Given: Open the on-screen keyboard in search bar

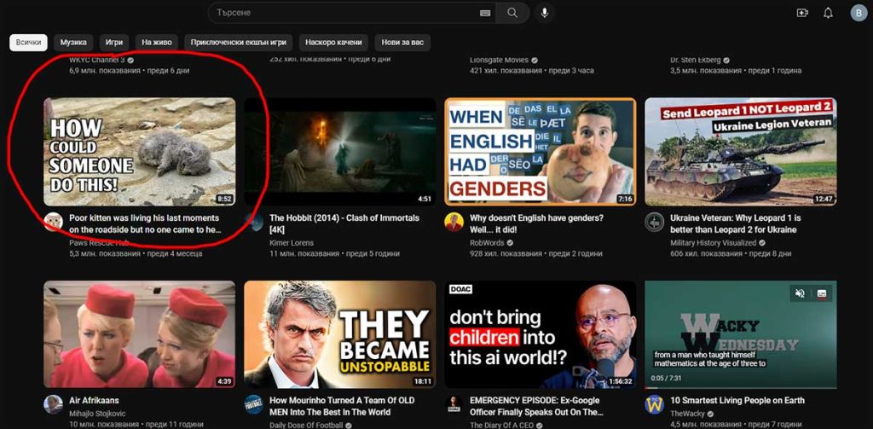Looking at the screenshot, I should click(x=485, y=13).
